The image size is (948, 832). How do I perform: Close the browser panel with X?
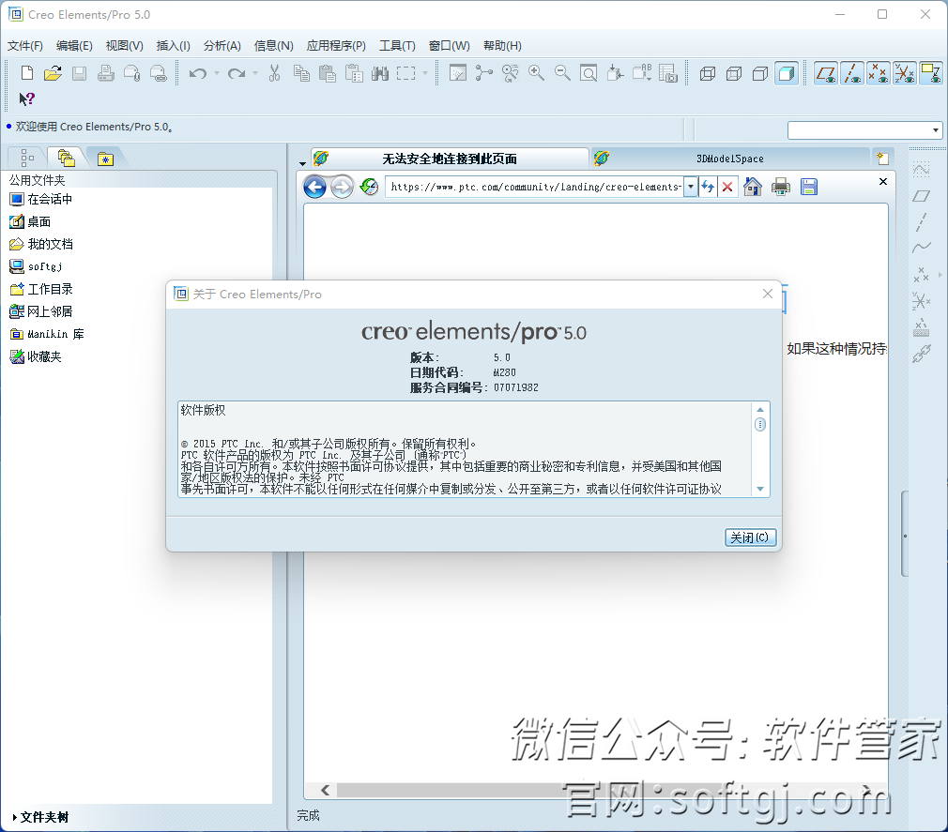[883, 181]
